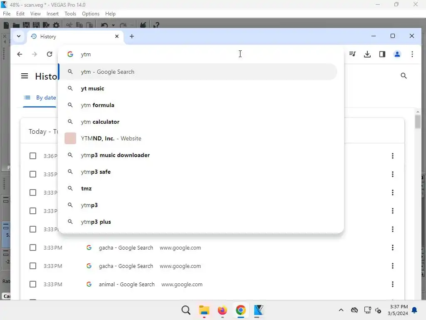Choose the 'ytm formula' suggestion

pos(198,105)
